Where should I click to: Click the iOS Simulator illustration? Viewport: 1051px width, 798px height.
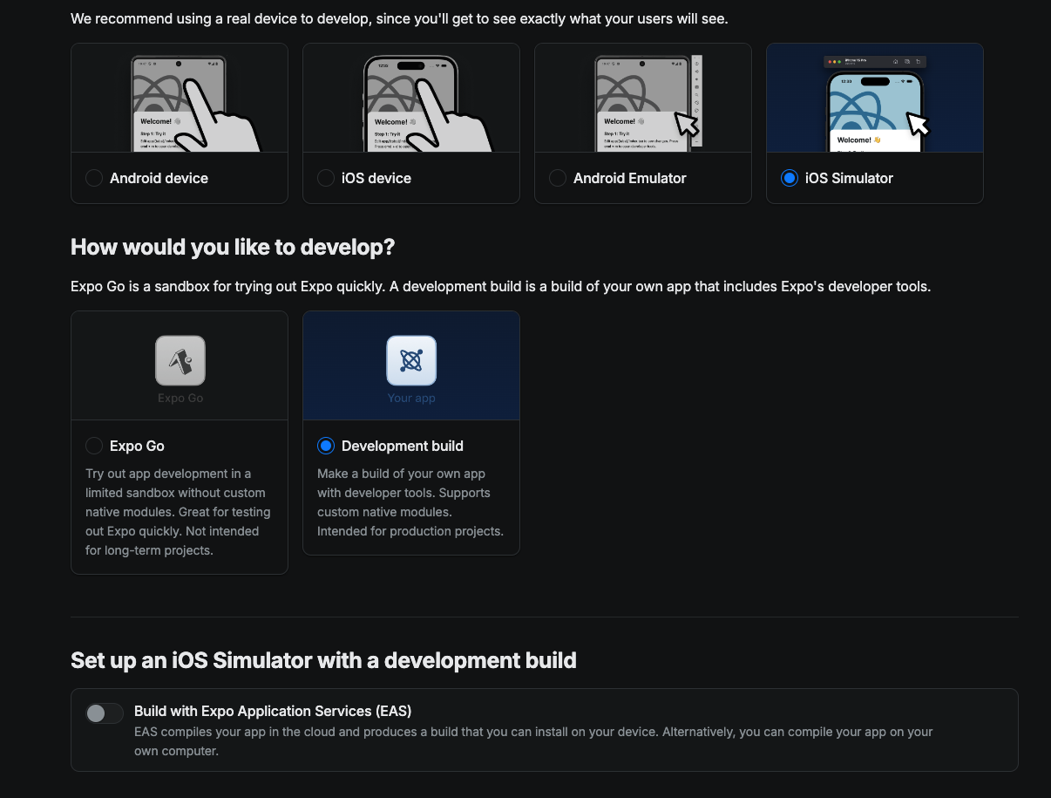[x=875, y=103]
